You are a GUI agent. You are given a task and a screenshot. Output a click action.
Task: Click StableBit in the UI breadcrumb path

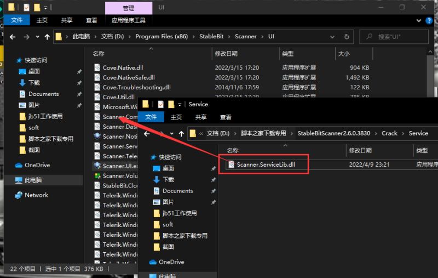point(211,36)
